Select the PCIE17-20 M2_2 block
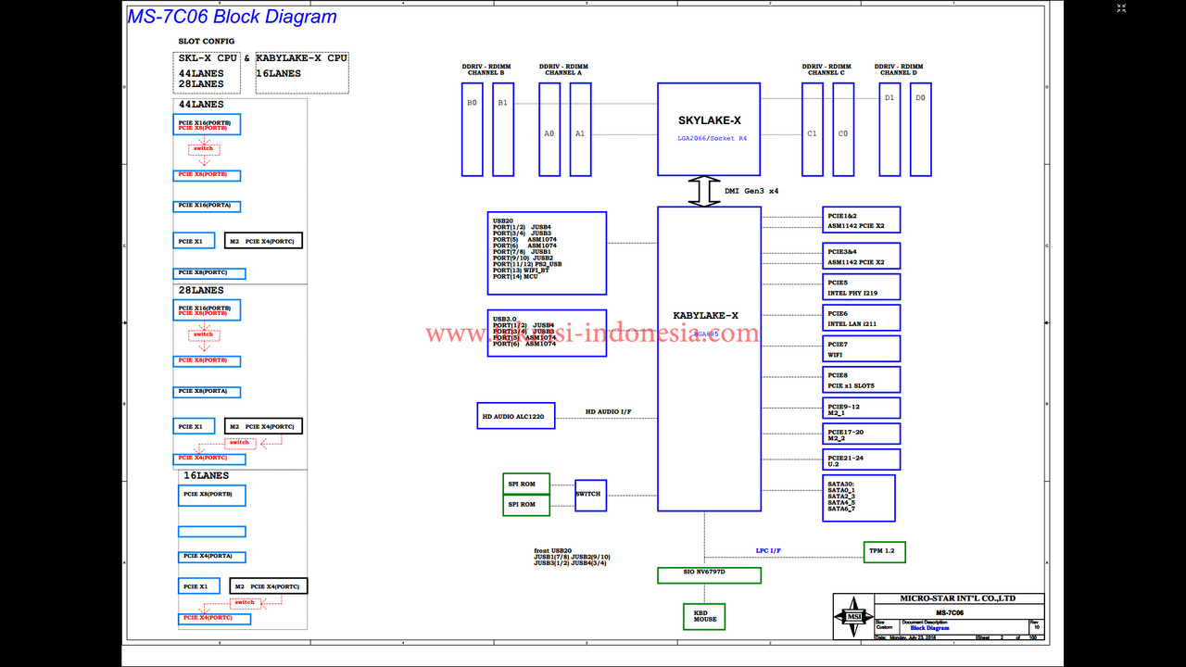1186x667 pixels. click(861, 434)
